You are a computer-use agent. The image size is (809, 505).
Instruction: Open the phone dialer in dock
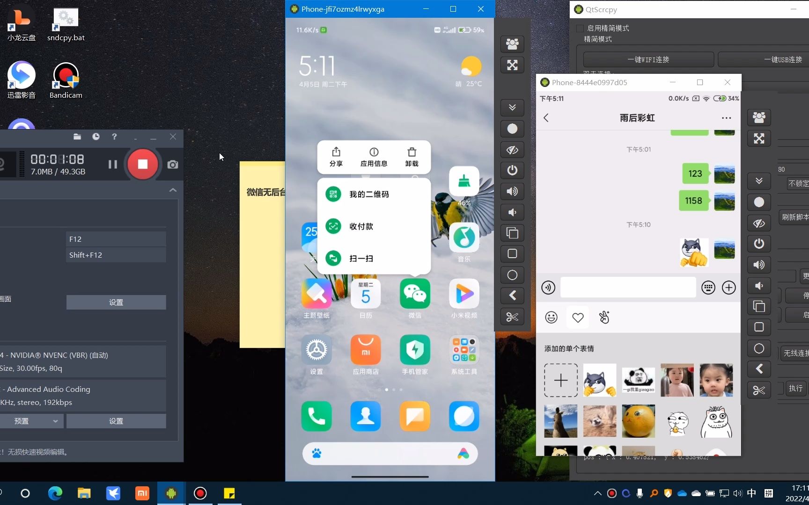(316, 416)
